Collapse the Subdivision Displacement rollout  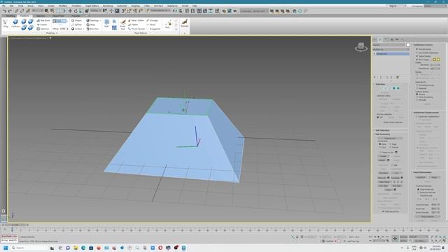pos(426,113)
